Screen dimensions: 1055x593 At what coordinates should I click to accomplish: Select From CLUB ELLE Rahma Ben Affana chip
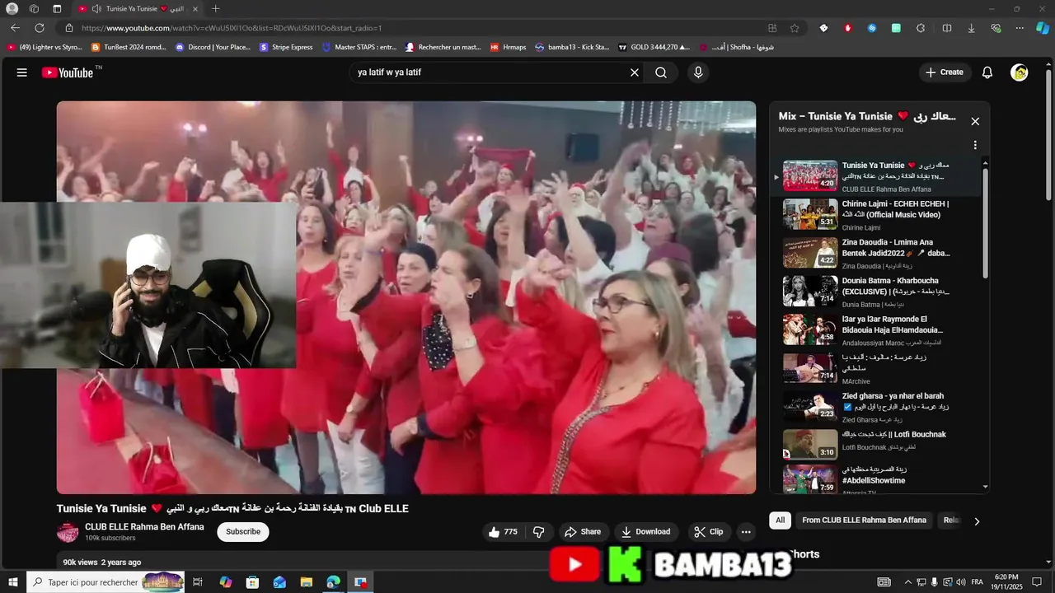coord(864,521)
